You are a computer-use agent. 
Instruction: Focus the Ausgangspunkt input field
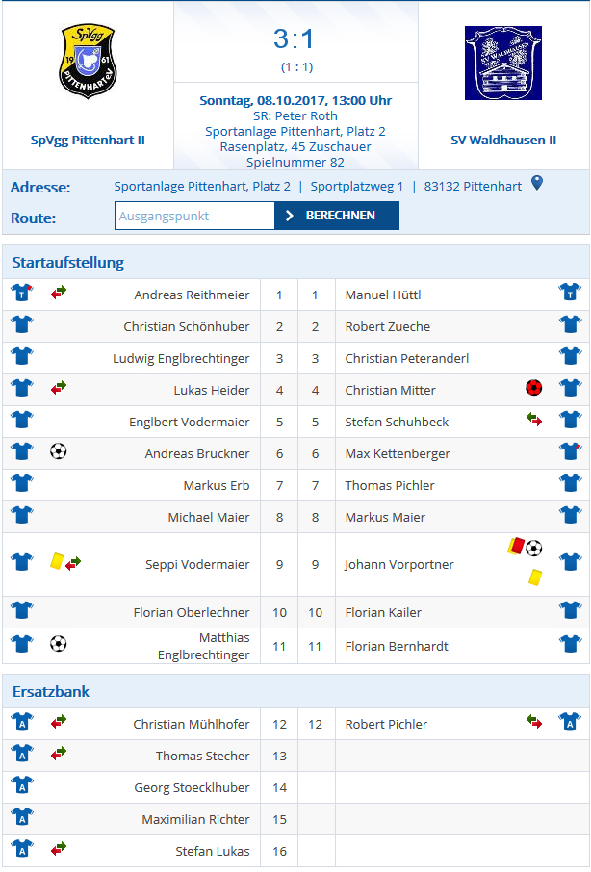tap(194, 216)
